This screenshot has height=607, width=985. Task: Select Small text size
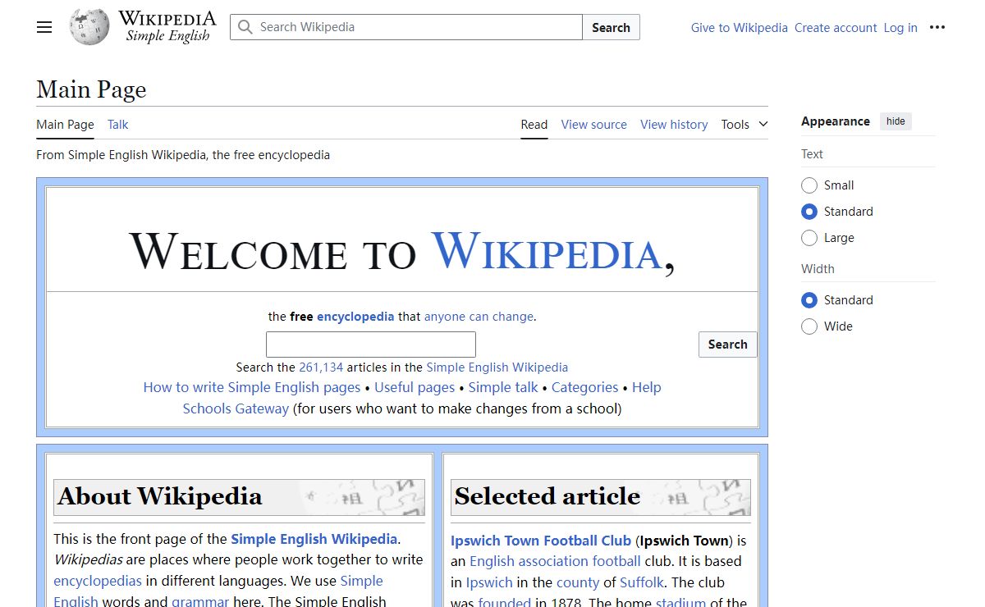point(809,185)
